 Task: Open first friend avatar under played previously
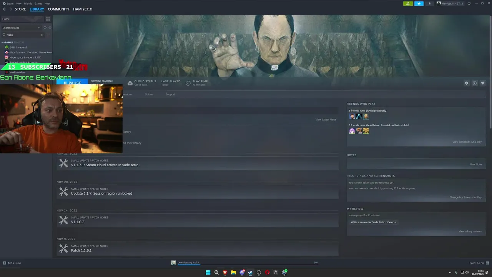(x=352, y=116)
